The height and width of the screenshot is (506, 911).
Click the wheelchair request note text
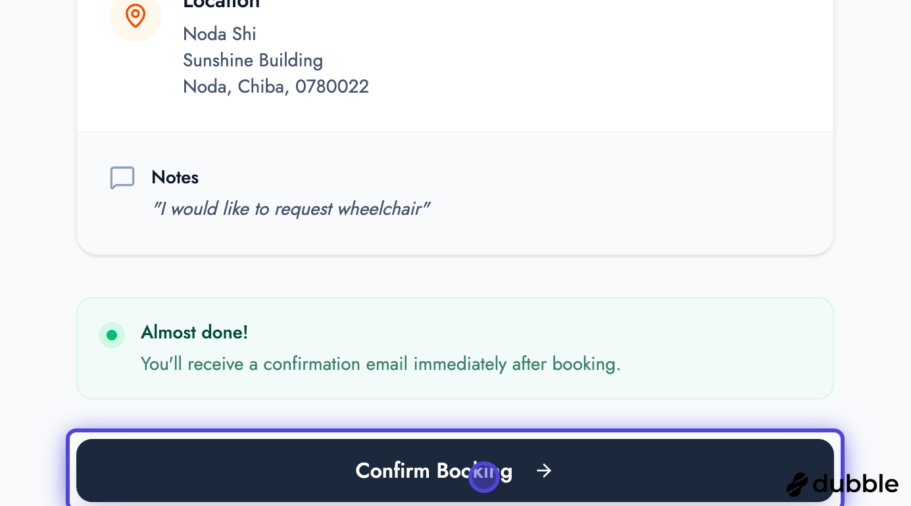pyautogui.click(x=291, y=208)
